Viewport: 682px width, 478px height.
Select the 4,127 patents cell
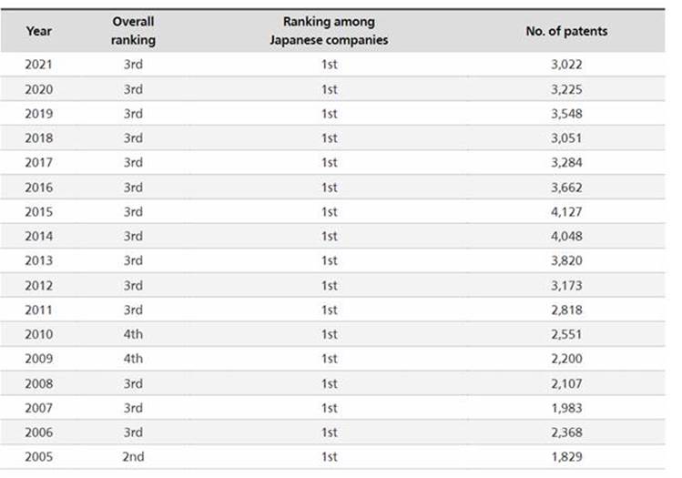coord(566,212)
